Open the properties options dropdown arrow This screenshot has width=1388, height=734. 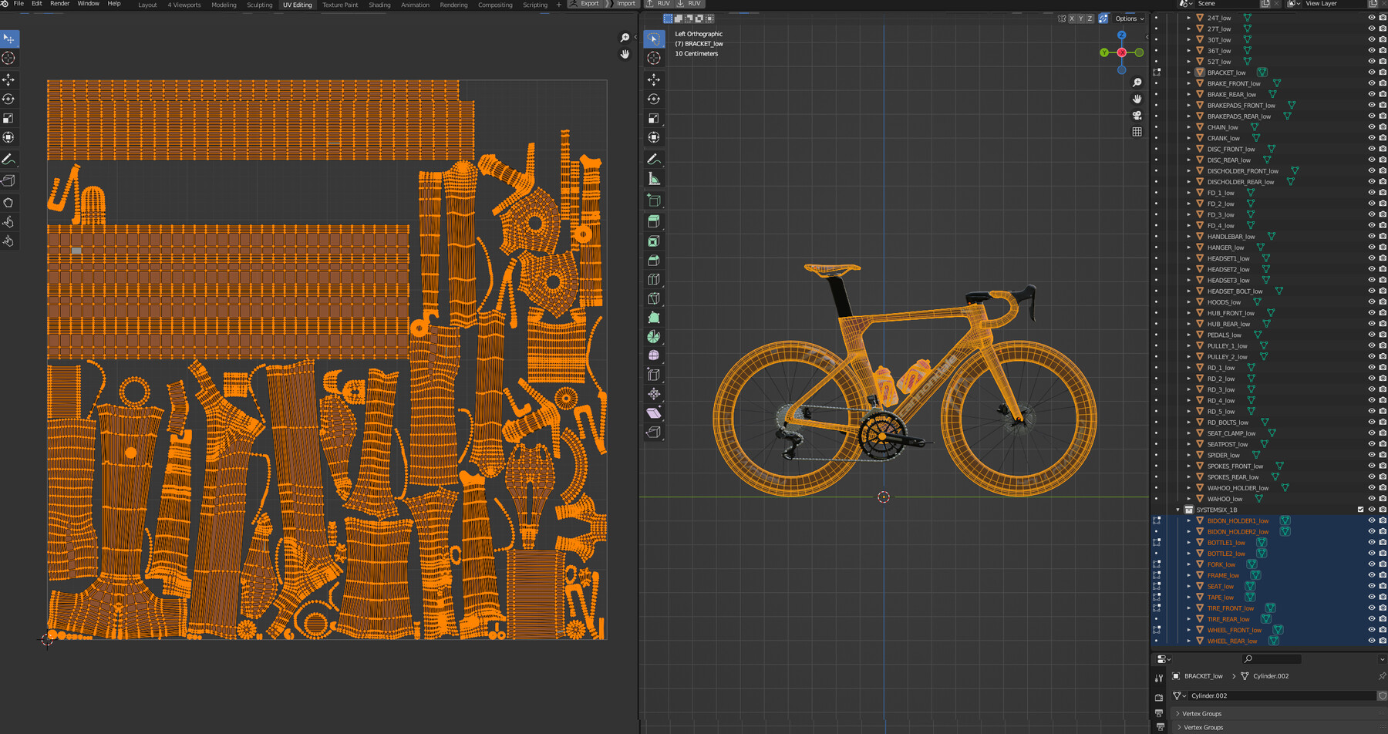tap(1381, 659)
